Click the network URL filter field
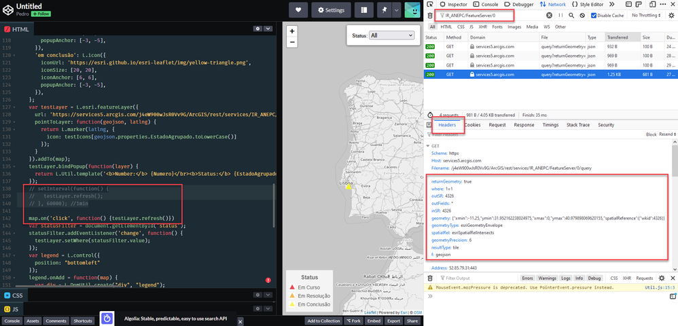 pyautogui.click(x=490, y=16)
